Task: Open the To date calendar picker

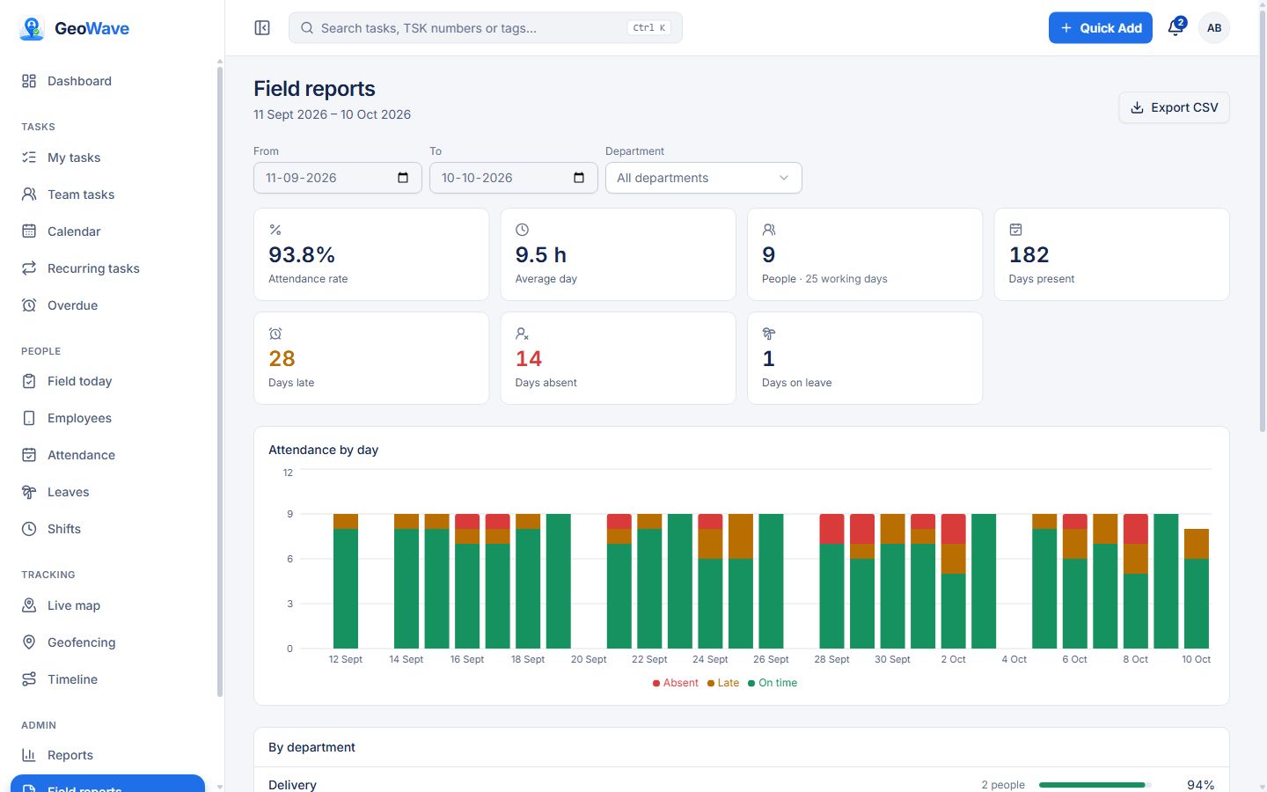Action: pyautogui.click(x=579, y=178)
